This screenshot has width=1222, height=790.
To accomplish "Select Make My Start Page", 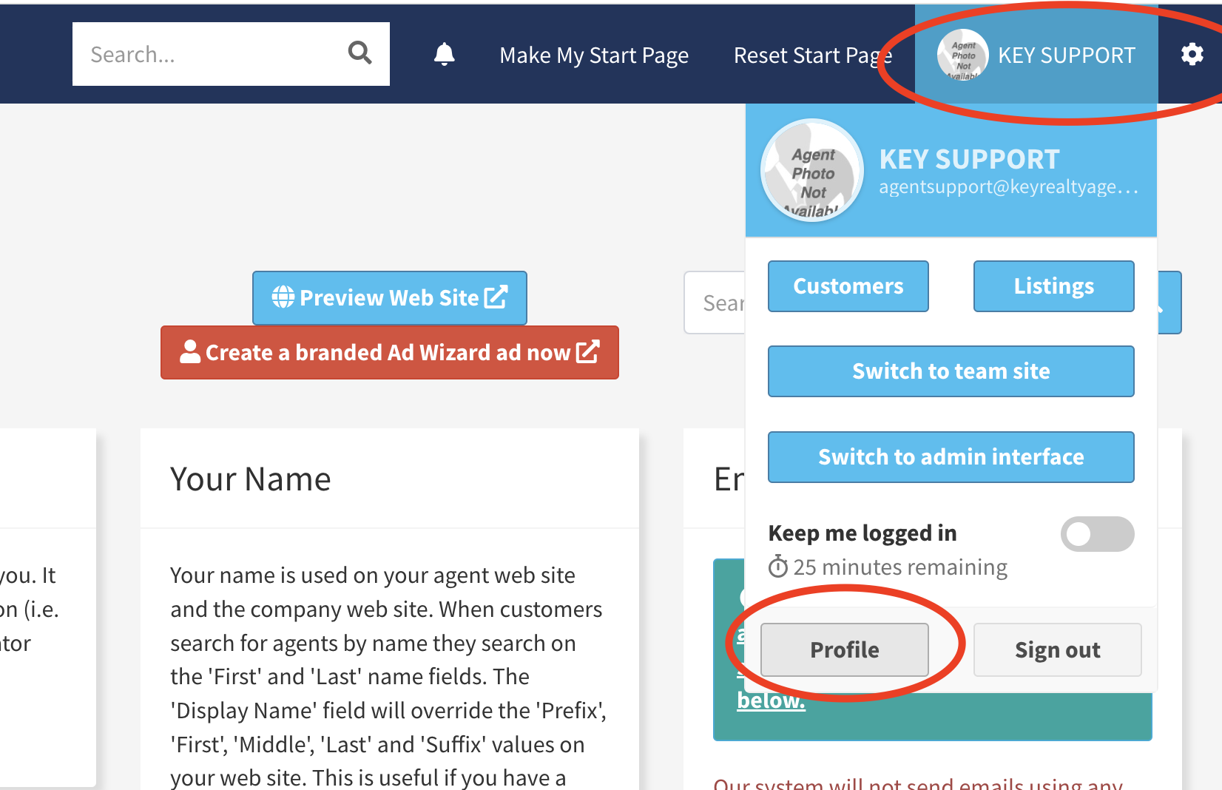I will coord(594,55).
